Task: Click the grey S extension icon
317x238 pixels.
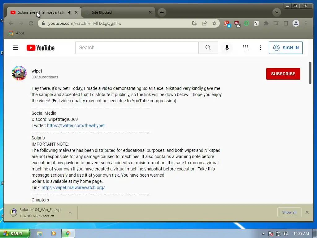Action: [256, 23]
